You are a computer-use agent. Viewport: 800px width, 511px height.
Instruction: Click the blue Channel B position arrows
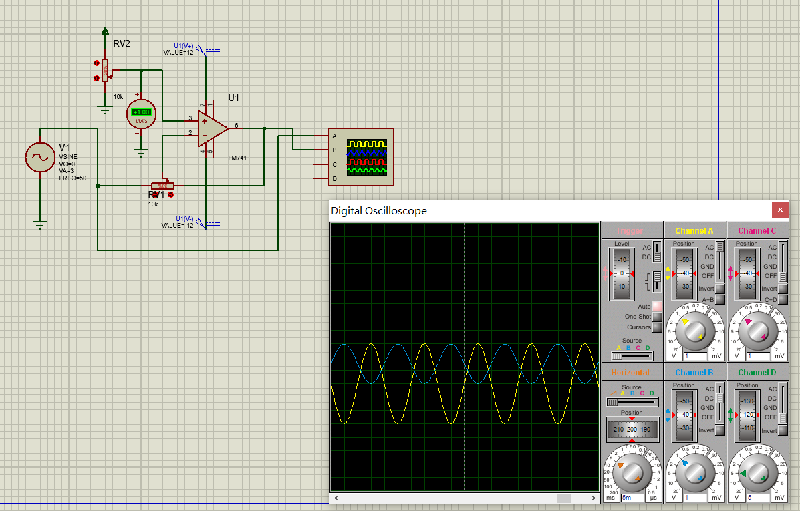point(668,415)
